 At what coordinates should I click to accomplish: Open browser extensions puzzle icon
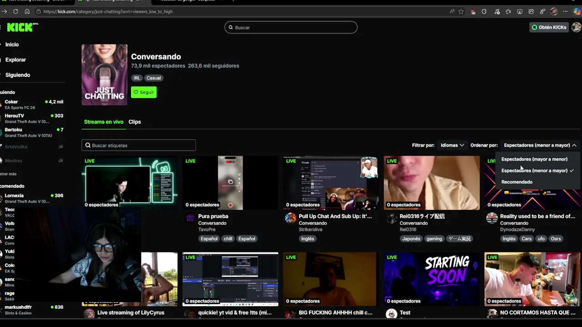tap(484, 11)
